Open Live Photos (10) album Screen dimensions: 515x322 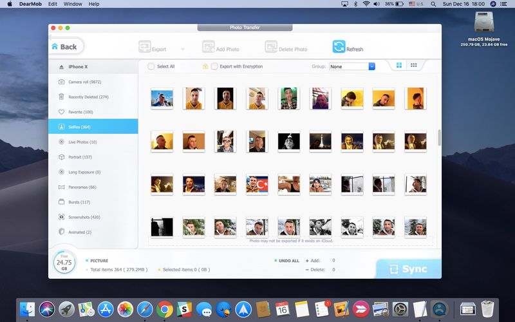(x=93, y=142)
